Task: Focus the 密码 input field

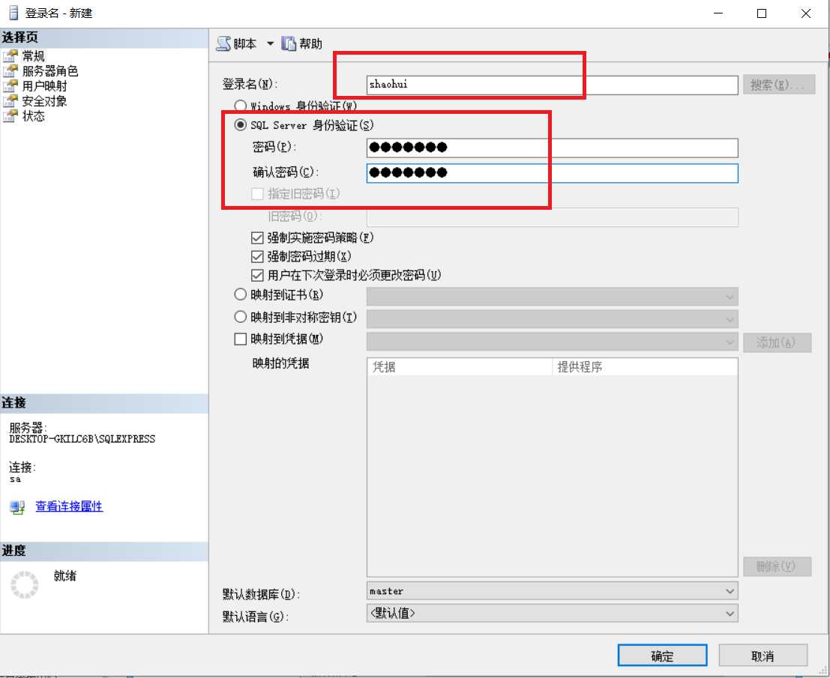Action: tap(552, 148)
